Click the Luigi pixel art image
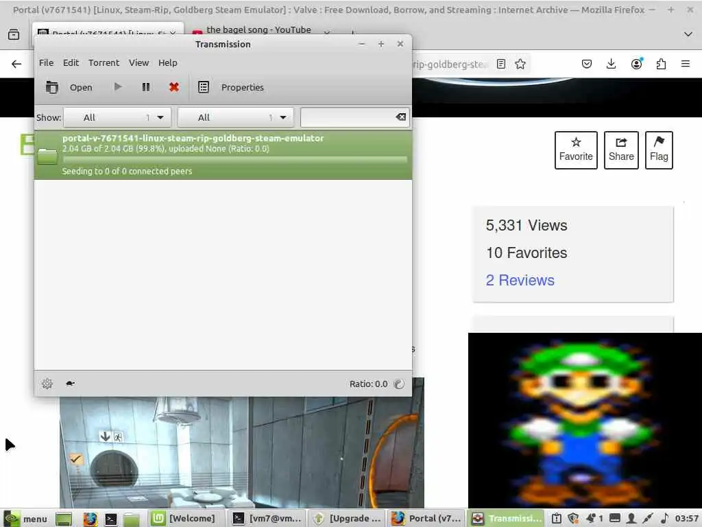 point(585,421)
